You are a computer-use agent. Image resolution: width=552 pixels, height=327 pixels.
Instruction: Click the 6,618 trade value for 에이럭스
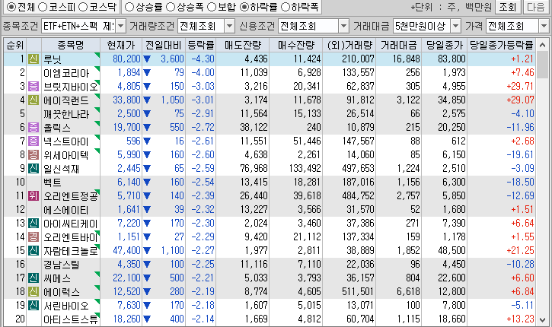408,291
